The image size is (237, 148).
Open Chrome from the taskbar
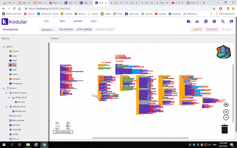click(x=44, y=145)
